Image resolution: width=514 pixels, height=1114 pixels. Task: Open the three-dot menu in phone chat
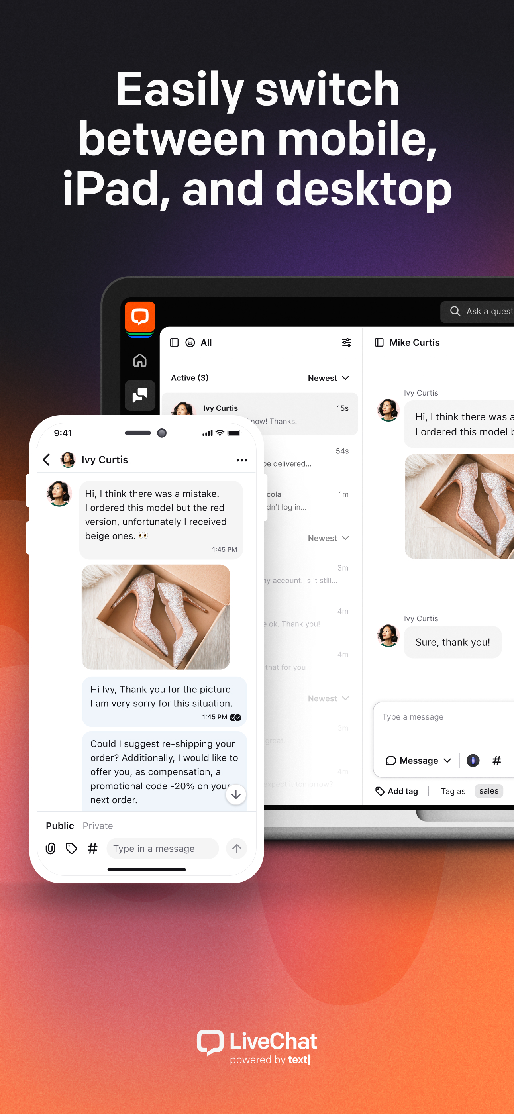[242, 460]
